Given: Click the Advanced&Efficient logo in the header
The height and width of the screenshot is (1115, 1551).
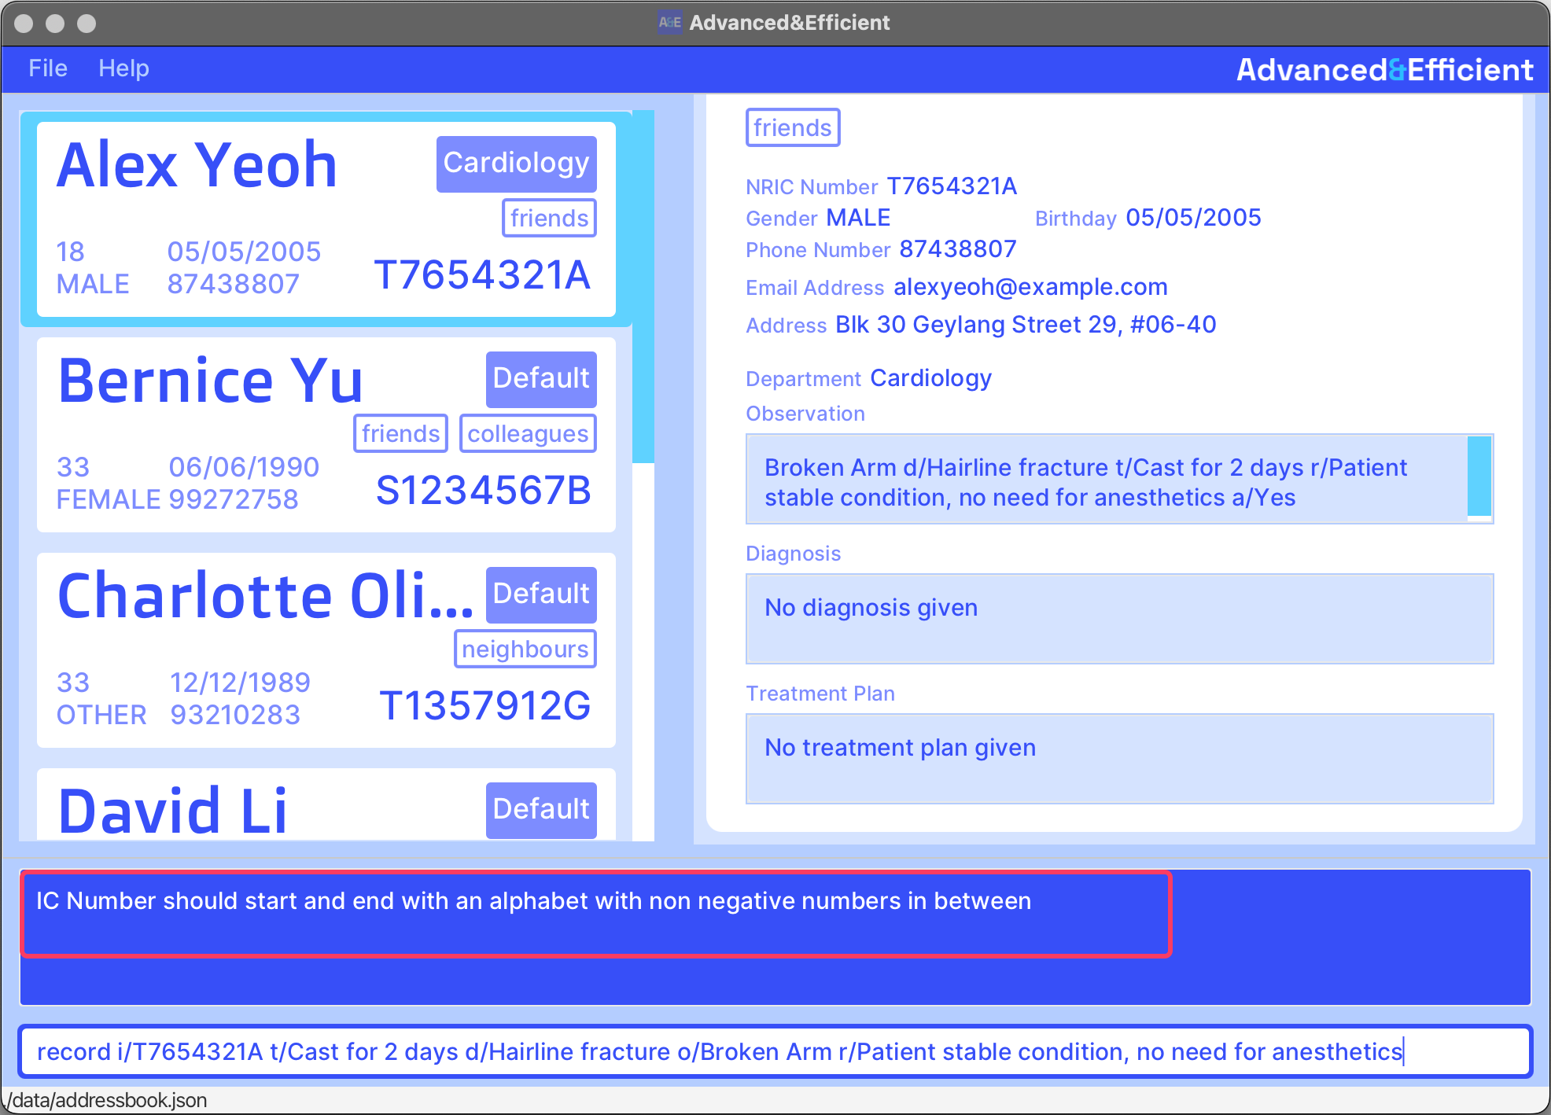Looking at the screenshot, I should (1384, 70).
